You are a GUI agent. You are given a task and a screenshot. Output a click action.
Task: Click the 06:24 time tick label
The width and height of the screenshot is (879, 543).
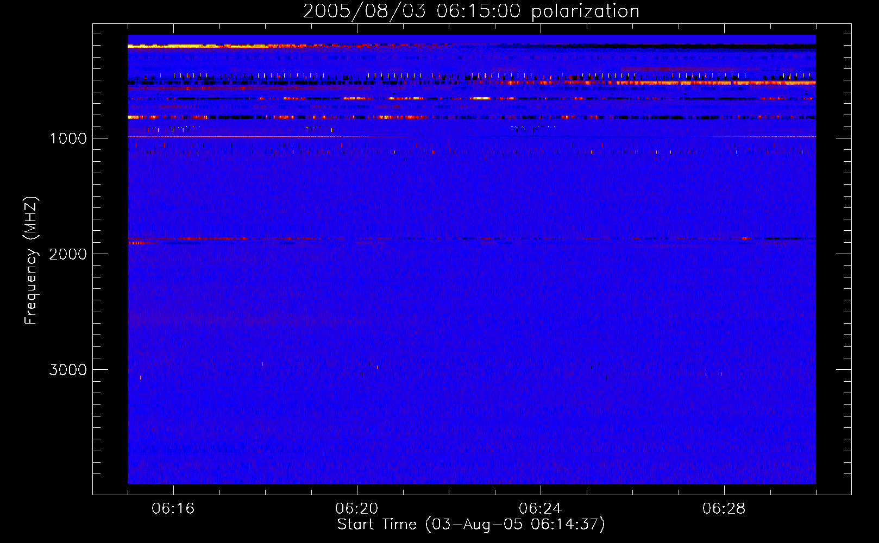tap(540, 509)
